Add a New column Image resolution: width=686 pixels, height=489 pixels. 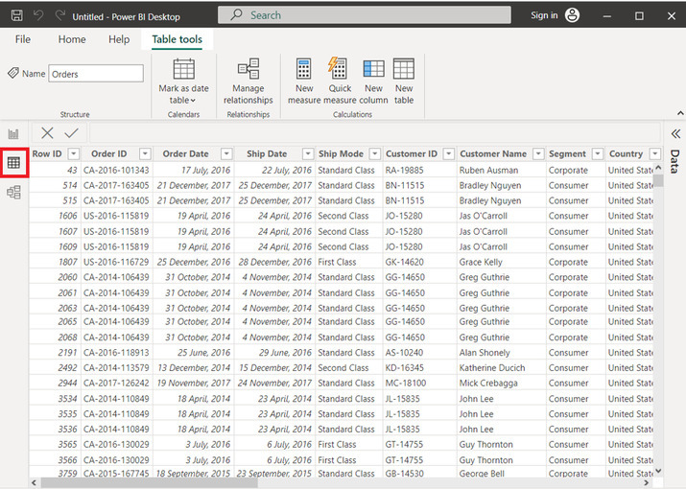[x=373, y=69]
